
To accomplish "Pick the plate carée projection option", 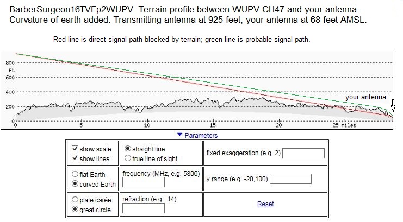I will [76, 200].
